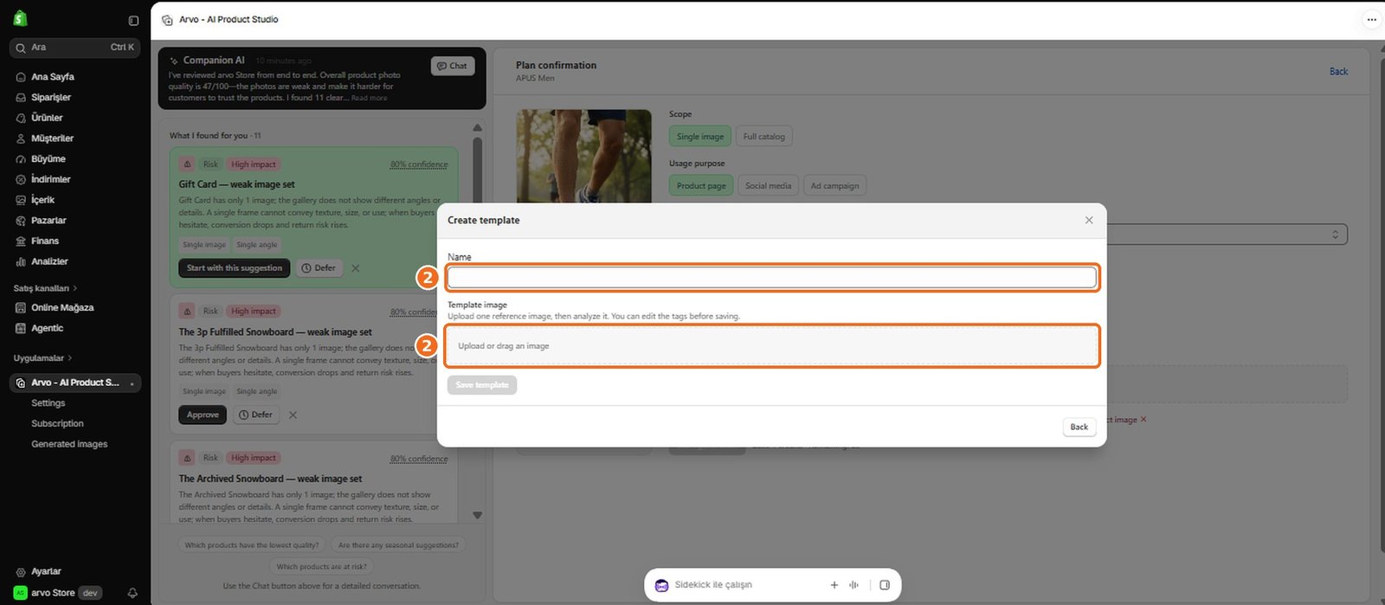Screen dimensions: 1385x605
Task: Click the template Name input field
Action: click(772, 277)
